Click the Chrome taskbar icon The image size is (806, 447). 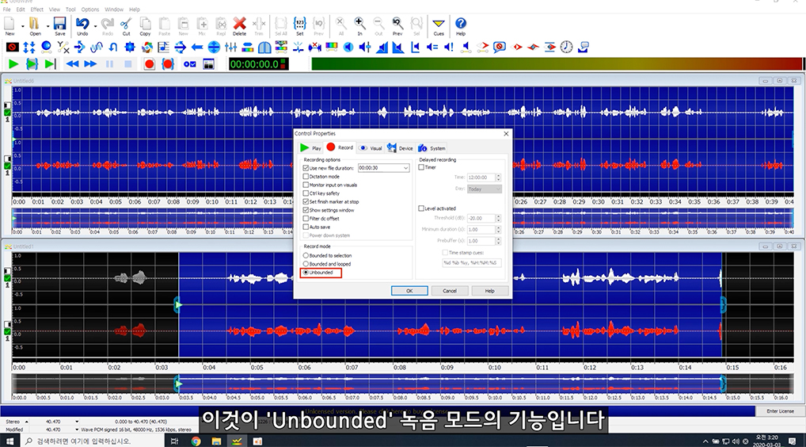pos(196,441)
